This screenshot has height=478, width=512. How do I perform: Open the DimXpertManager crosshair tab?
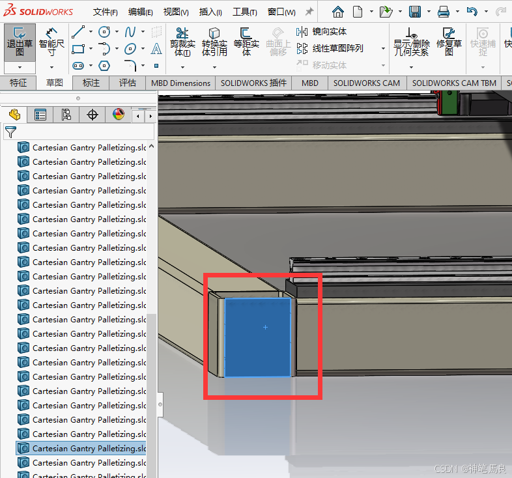(x=92, y=115)
